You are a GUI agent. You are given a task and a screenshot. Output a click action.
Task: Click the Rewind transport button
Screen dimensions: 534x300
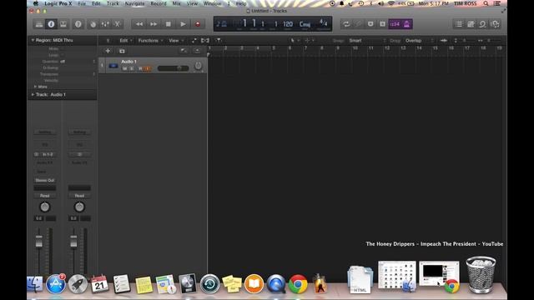tap(139, 24)
